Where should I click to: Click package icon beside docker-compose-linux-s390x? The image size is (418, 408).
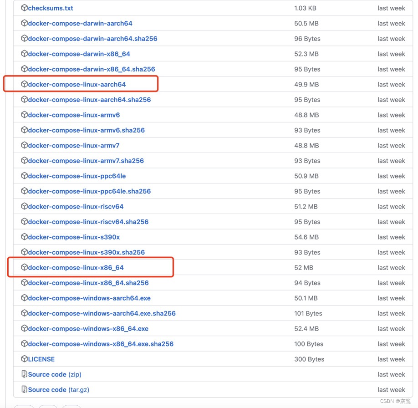(24, 236)
